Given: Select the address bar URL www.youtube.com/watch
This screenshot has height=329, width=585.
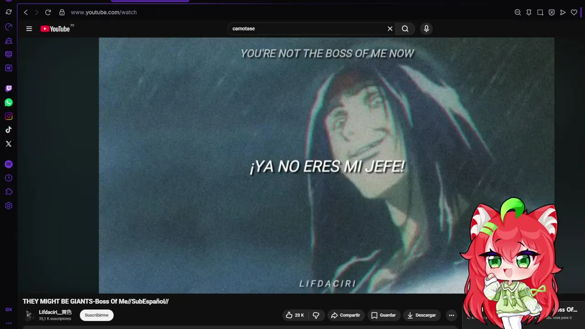Looking at the screenshot, I should click(x=104, y=12).
